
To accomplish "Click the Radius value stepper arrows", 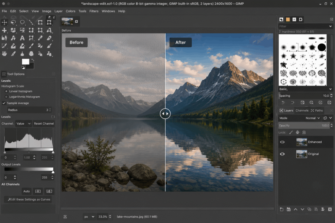I will (x=50, y=110).
